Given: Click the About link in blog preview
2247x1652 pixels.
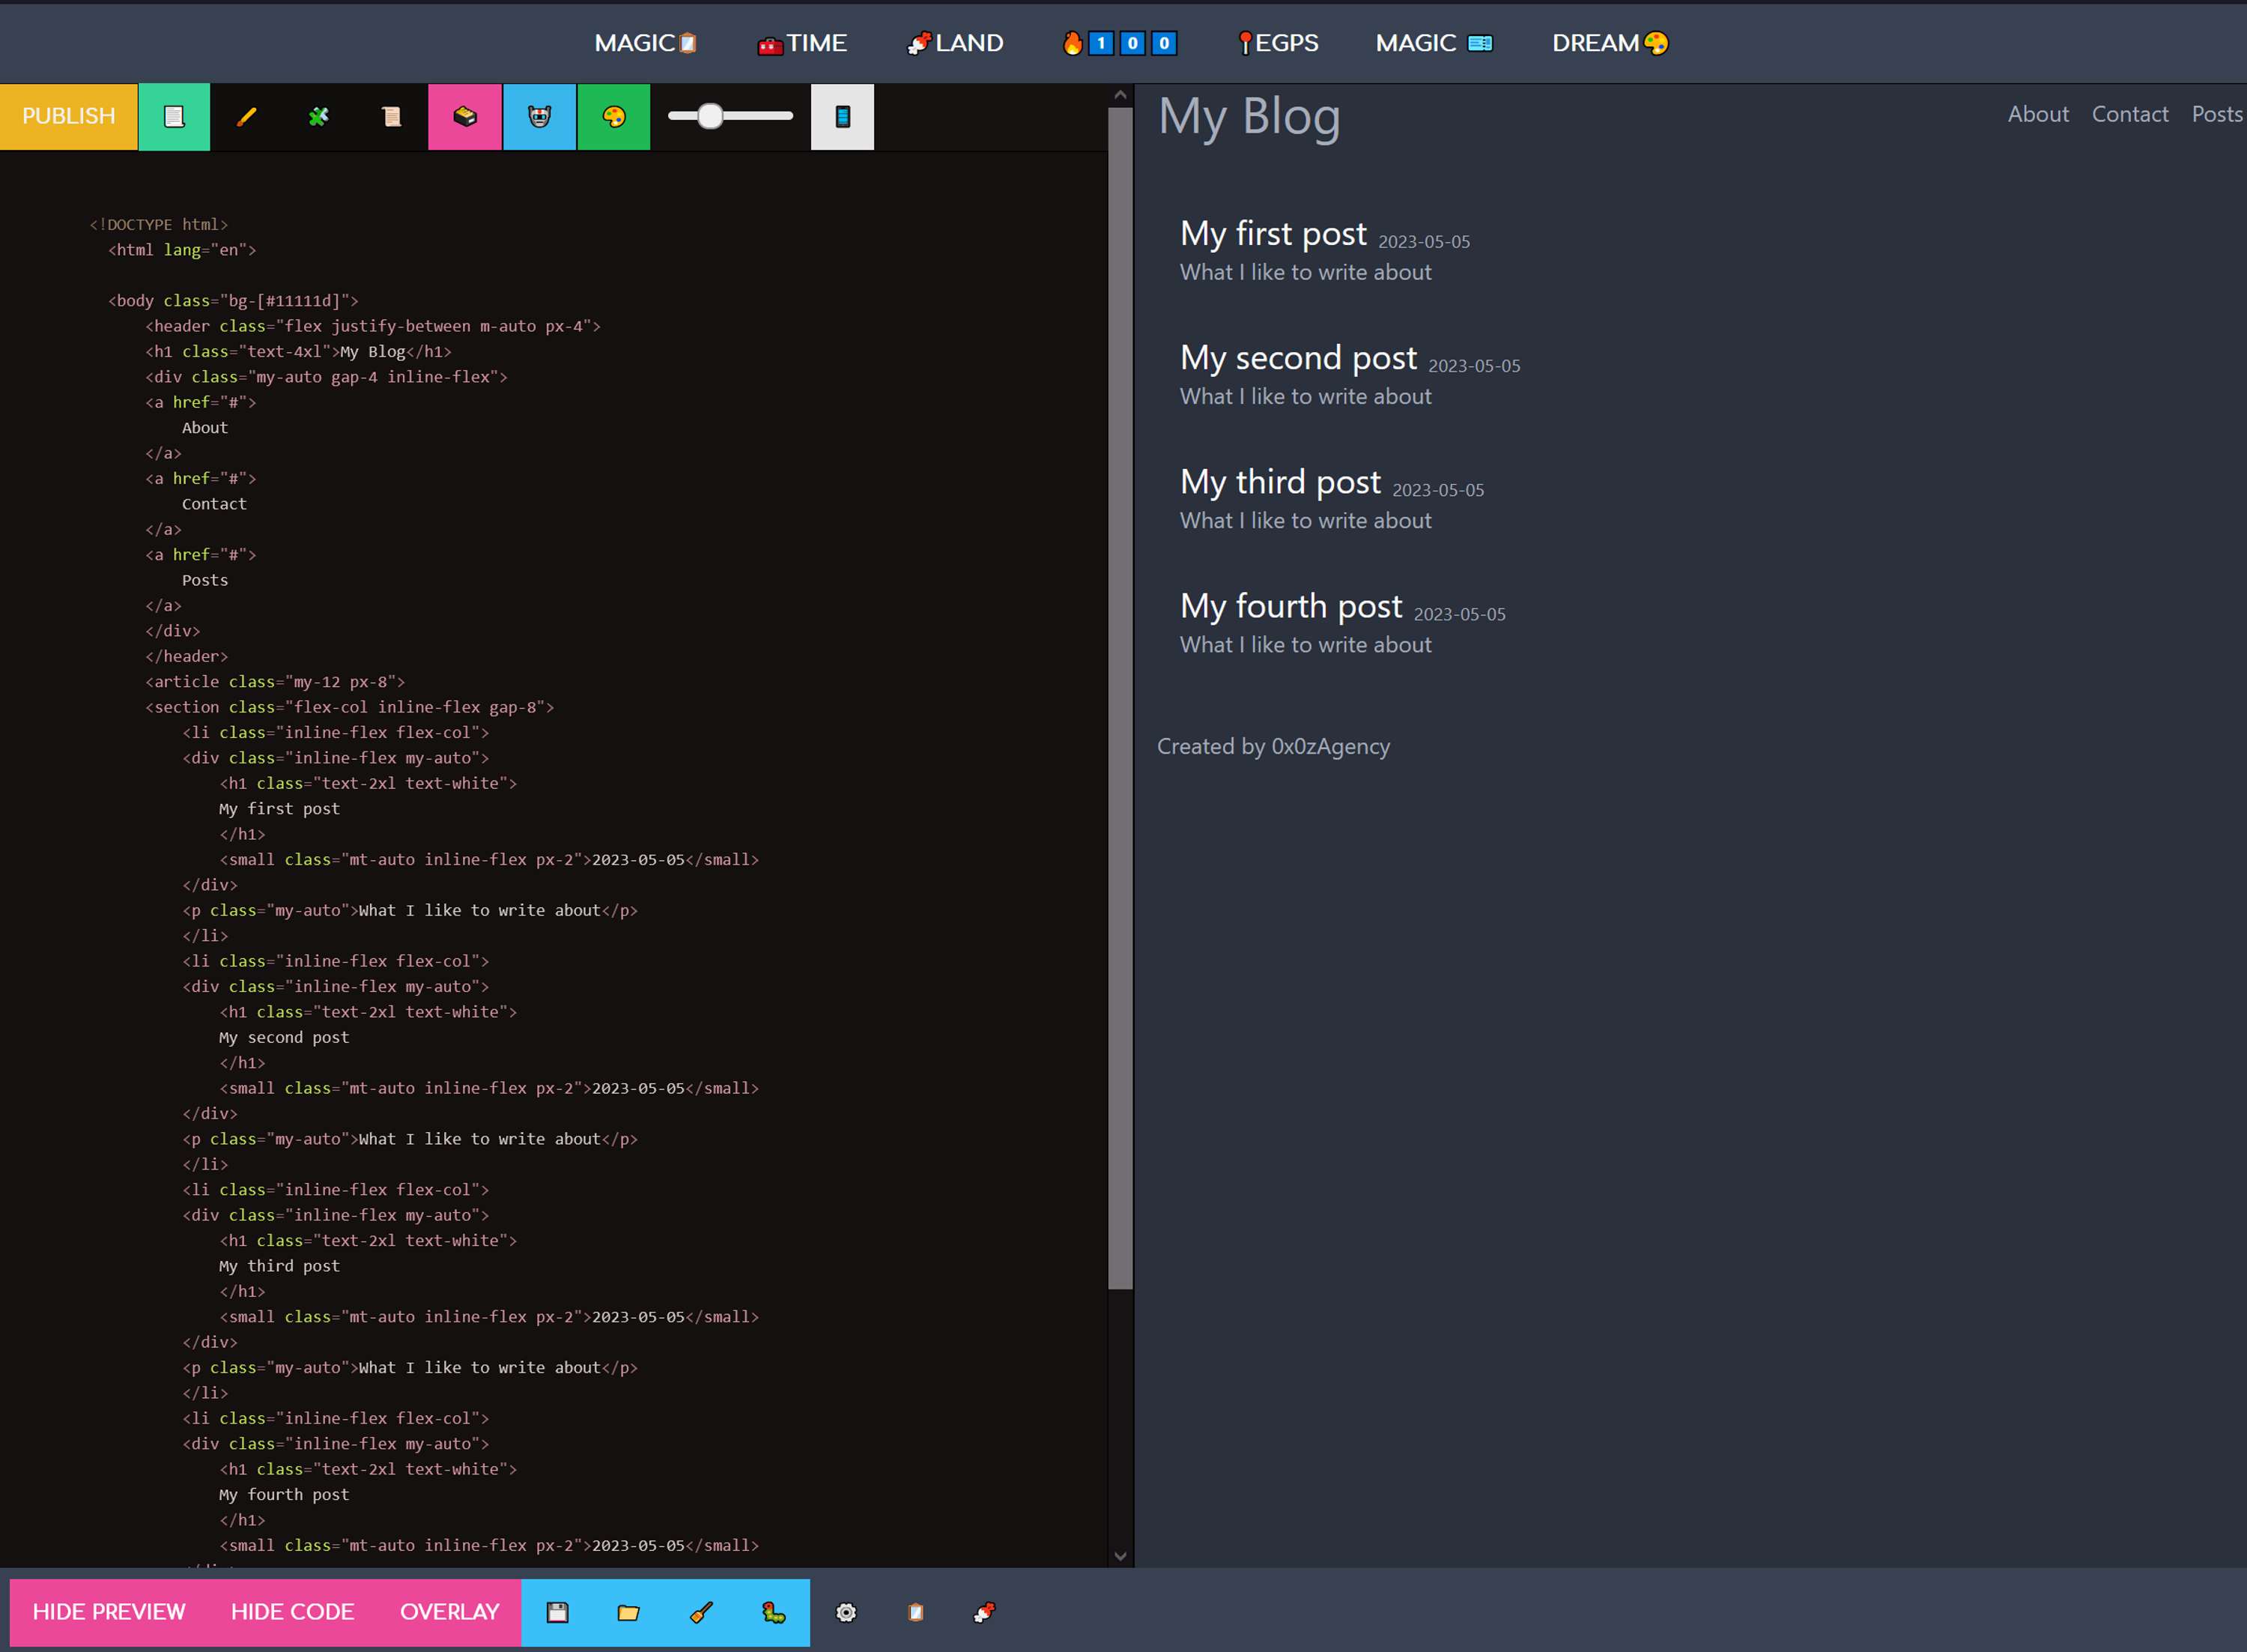Looking at the screenshot, I should point(2038,114).
